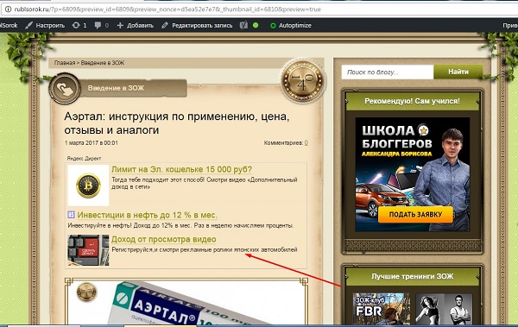
Task: Click ad text Тогда тебе подходит этот способ
Action: coord(204,183)
